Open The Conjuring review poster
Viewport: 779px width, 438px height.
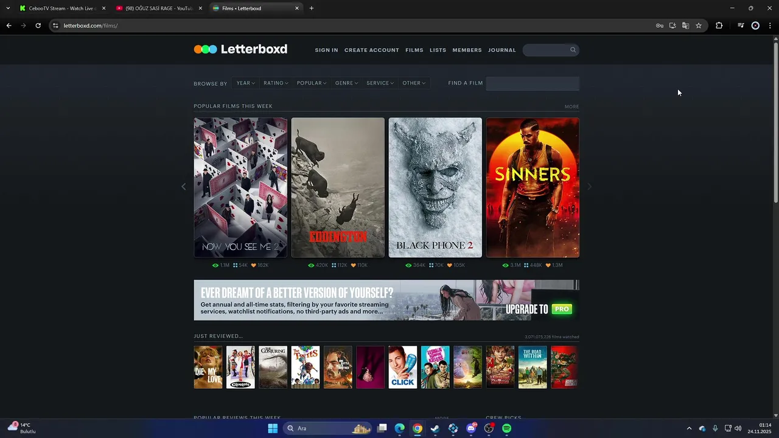pos(273,367)
